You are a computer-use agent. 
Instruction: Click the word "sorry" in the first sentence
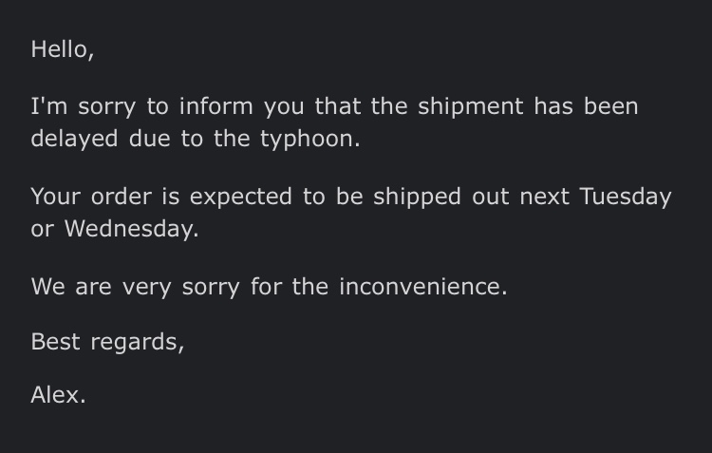(x=106, y=107)
